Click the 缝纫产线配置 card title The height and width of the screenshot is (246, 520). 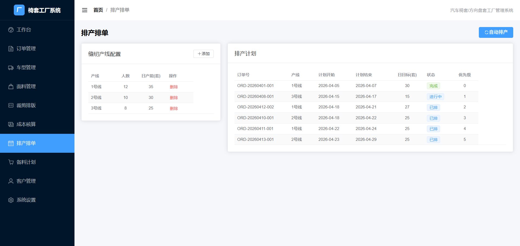(105, 54)
